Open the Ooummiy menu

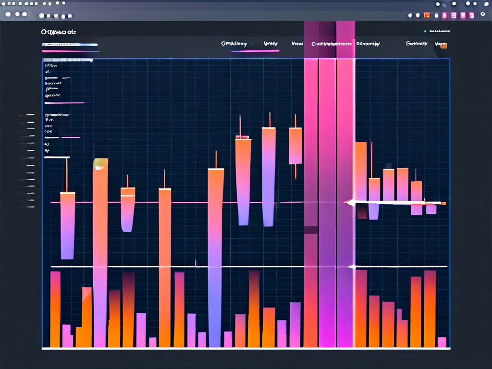click(x=368, y=44)
